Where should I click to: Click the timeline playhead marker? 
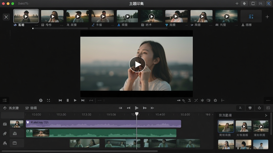(x=137, y=114)
